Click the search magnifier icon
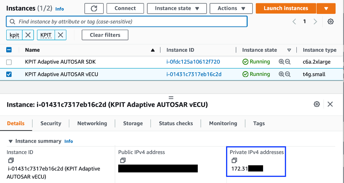344x183 pixels. [12, 22]
